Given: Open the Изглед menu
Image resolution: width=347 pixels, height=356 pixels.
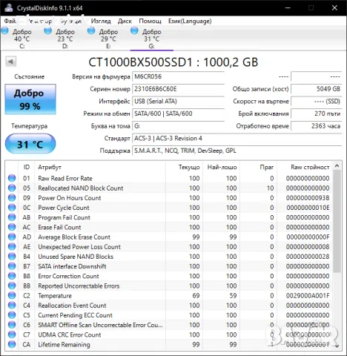Looking at the screenshot, I should coord(101,22).
